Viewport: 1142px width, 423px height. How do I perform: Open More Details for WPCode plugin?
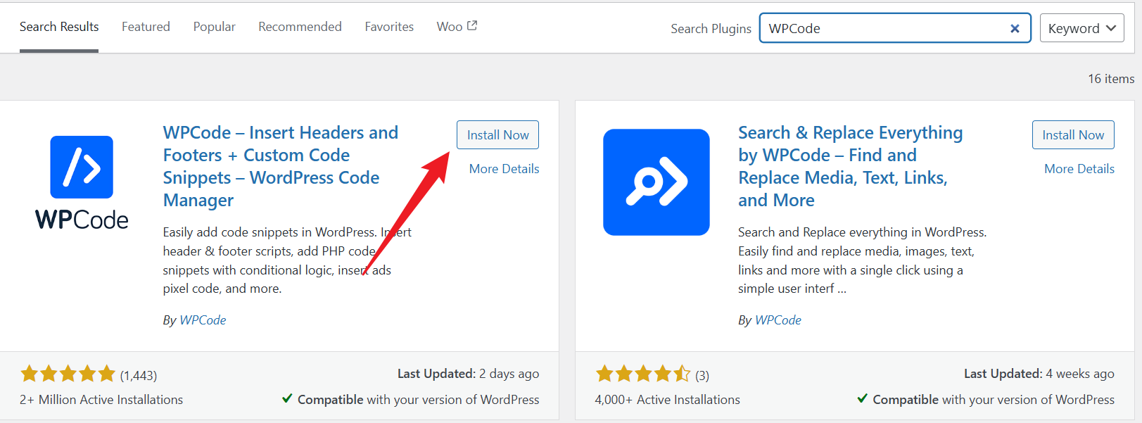[504, 169]
